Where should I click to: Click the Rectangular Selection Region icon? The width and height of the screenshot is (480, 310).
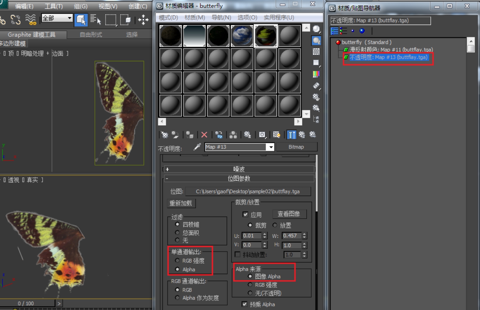click(111, 20)
